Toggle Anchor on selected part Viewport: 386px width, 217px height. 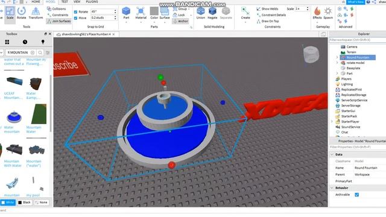180,21
